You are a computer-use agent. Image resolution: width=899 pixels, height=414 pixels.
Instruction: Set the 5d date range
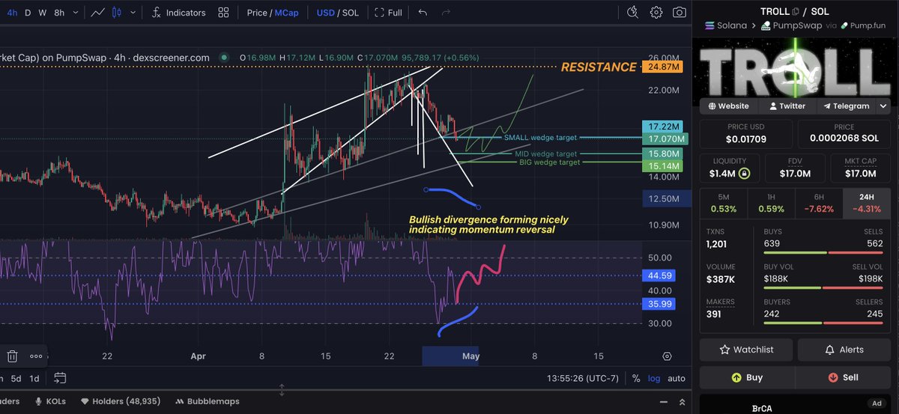point(14,378)
